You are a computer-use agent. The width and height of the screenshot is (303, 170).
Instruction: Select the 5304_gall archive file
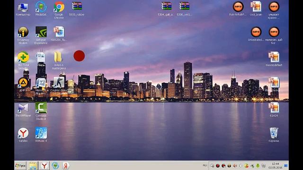click(x=166, y=9)
